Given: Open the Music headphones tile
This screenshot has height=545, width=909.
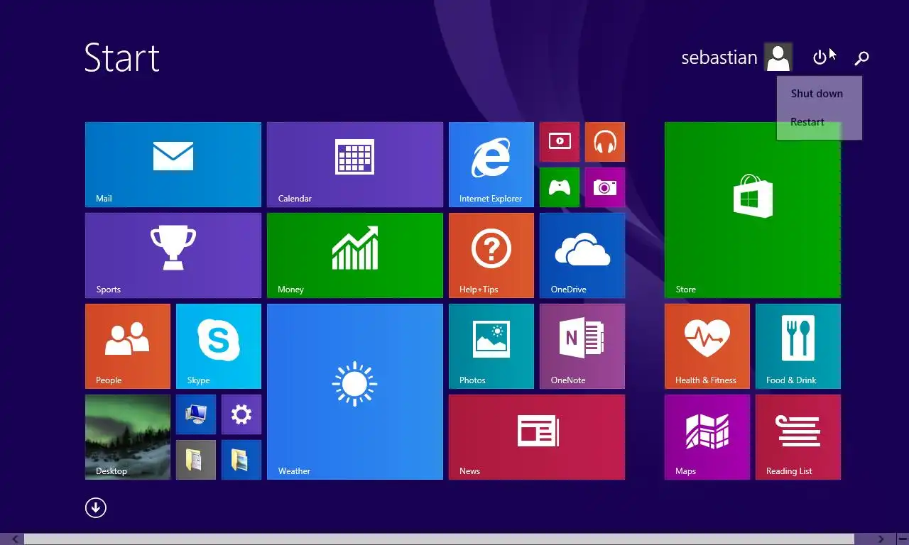Looking at the screenshot, I should pyautogui.click(x=605, y=142).
